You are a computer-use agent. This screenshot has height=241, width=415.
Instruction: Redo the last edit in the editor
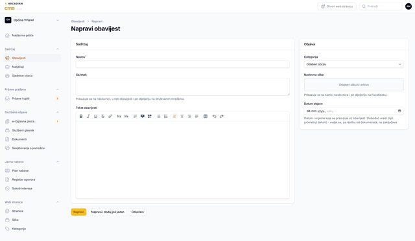click(222, 116)
